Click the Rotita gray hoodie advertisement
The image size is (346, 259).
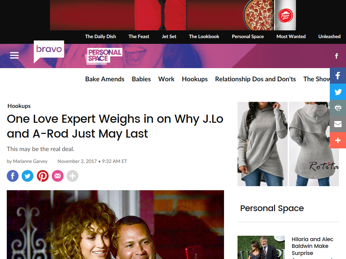click(288, 144)
